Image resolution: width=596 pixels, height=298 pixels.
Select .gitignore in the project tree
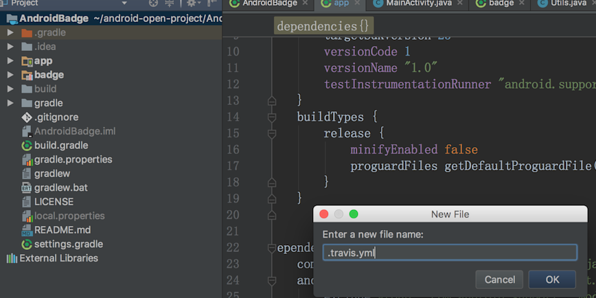tap(56, 117)
